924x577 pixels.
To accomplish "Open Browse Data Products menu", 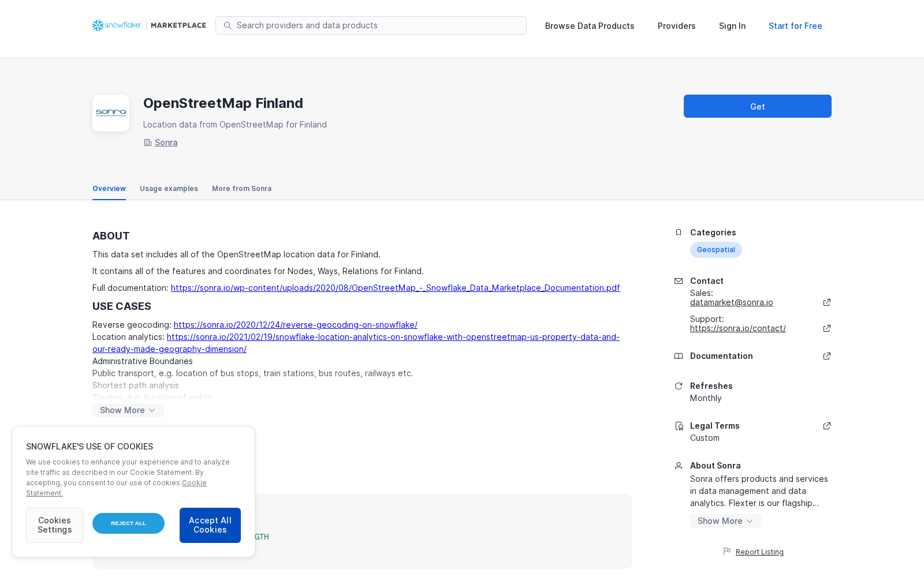I will click(x=590, y=26).
